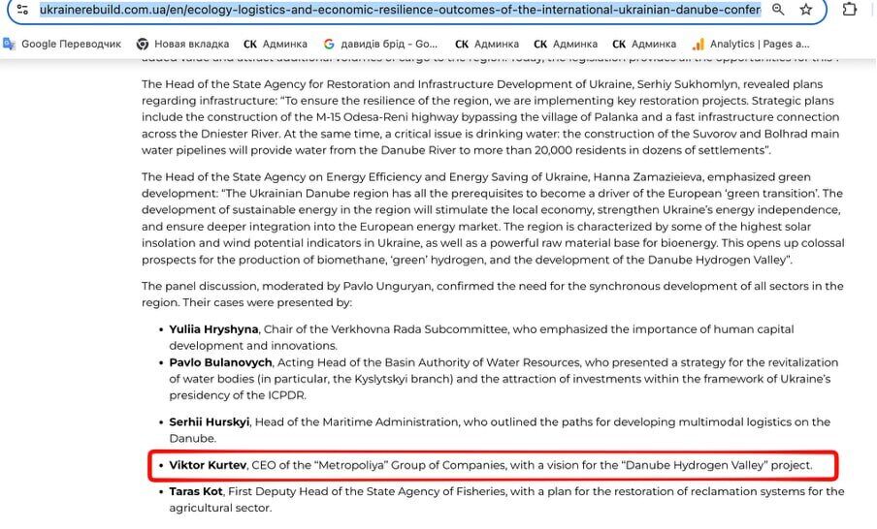Click the text "presidency of the ICPDR"
The image size is (877, 529).
click(237, 395)
